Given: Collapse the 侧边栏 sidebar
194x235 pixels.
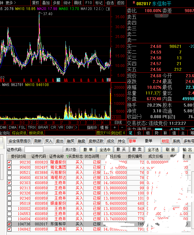Looking at the screenshot, I should click(118, 133).
